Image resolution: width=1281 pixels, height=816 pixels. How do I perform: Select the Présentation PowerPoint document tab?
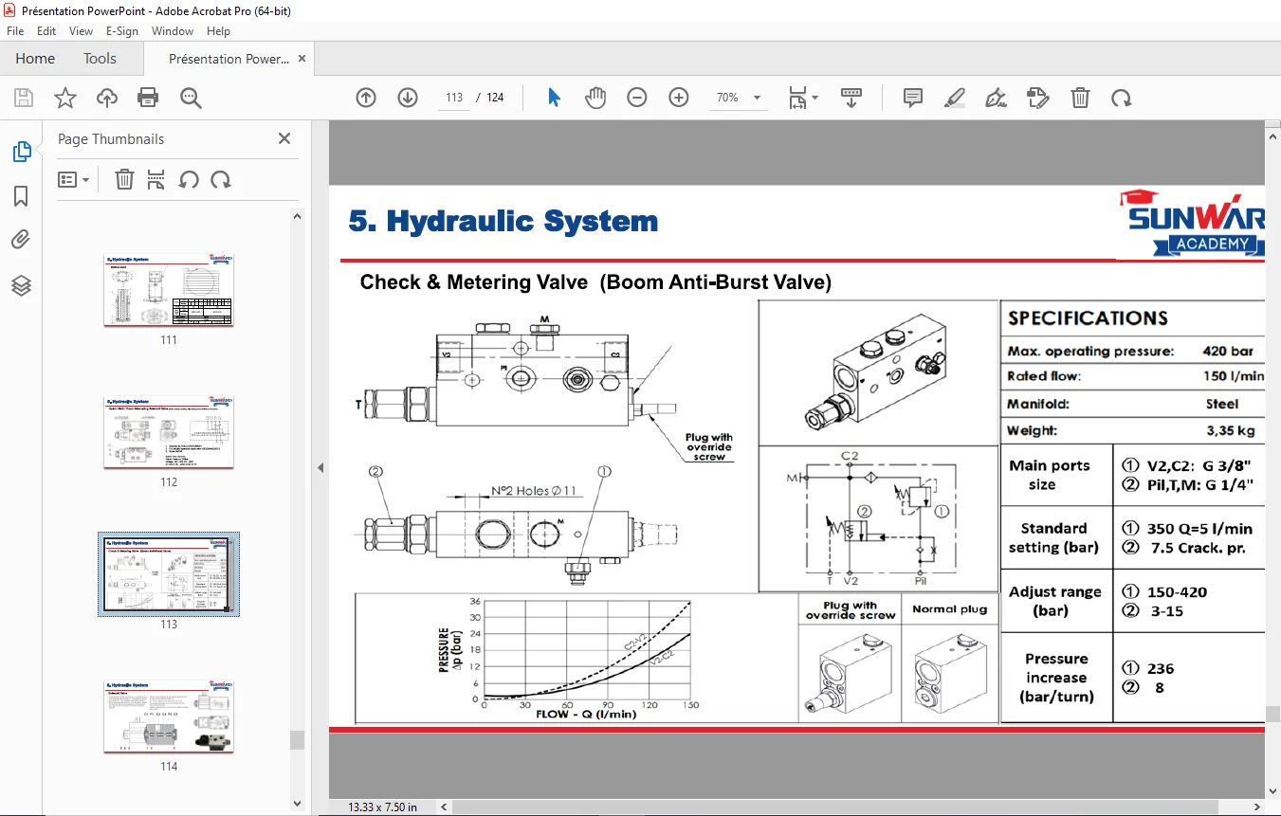point(229,59)
